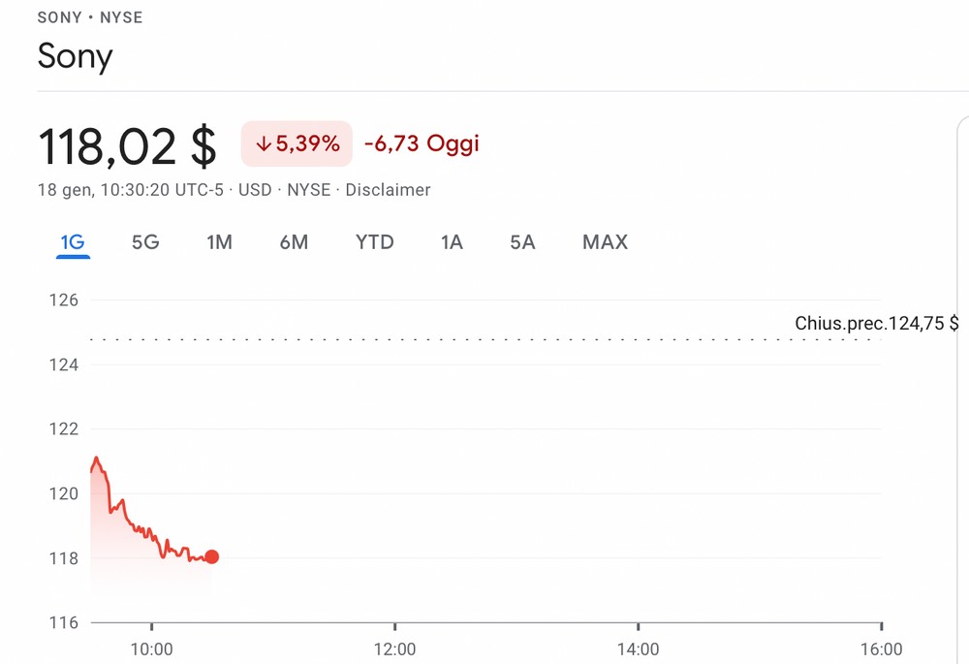Screen dimensions: 969x664
Task: Click the -6,73 Oggi change text
Action: (x=422, y=143)
